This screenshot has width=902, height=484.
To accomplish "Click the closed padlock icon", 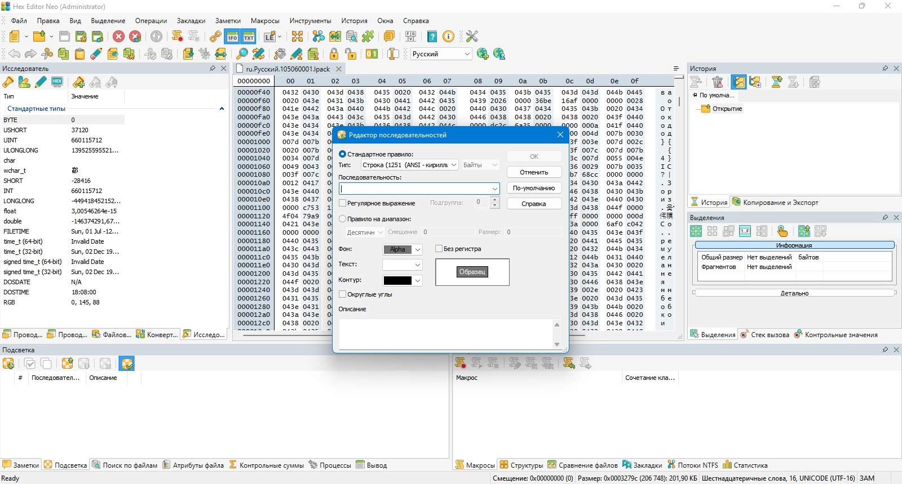I will (x=334, y=54).
